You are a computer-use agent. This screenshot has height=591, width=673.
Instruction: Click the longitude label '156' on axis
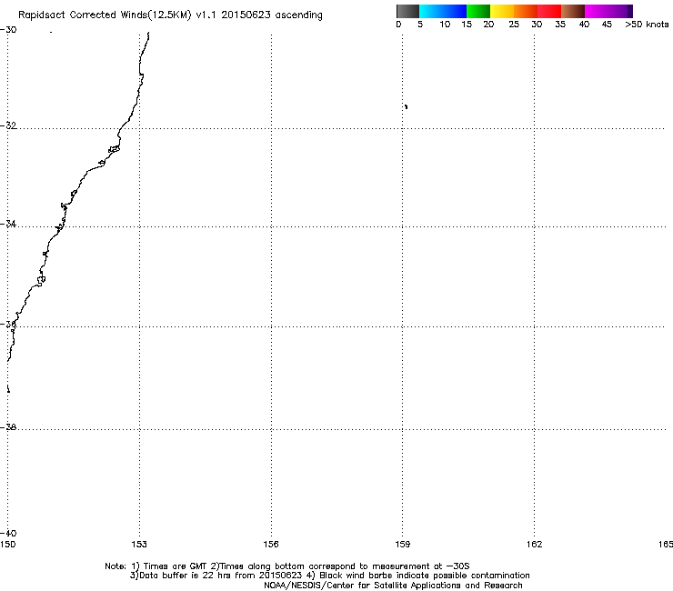pos(271,545)
